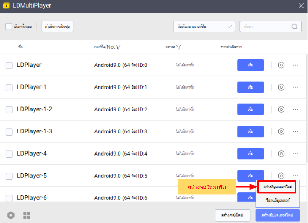Open settings for the LDPlayer instance
Viewport: 308px width, 223px height.
[x=281, y=65]
